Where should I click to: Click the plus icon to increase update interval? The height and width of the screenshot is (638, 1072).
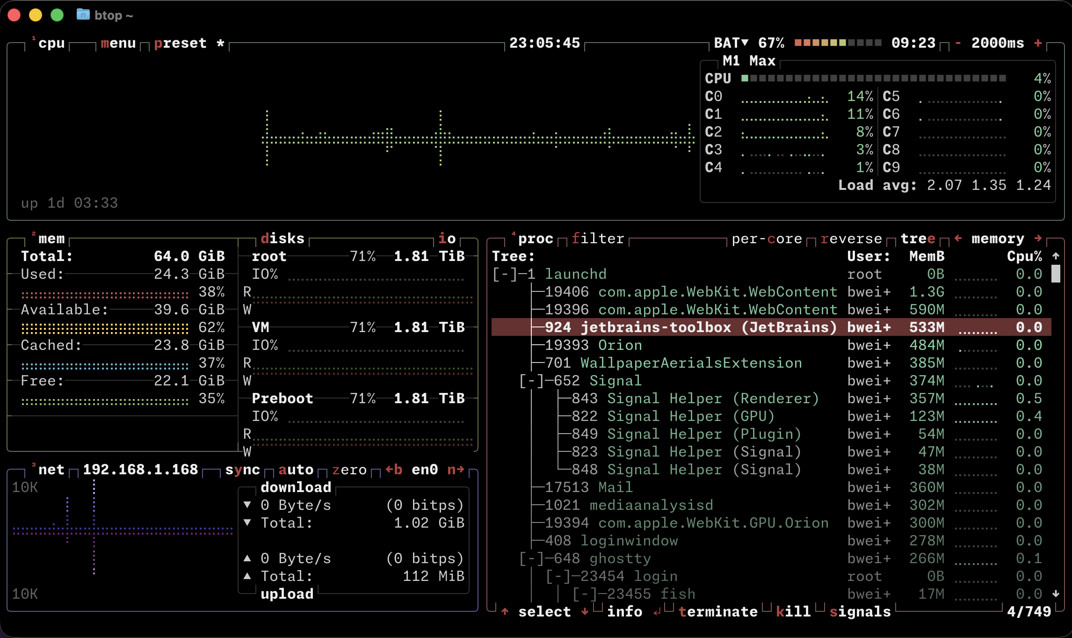pyautogui.click(x=1038, y=43)
